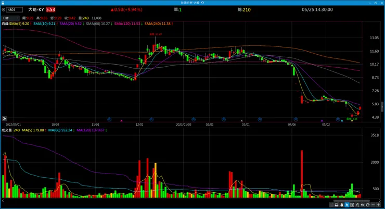This screenshot has width=385, height=209.
Task: Click the orange volume bar in December
Action: click(x=155, y=180)
